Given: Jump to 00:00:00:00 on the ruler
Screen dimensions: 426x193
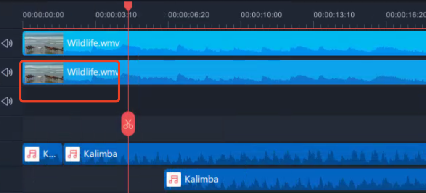Looking at the screenshot, I should [43, 15].
